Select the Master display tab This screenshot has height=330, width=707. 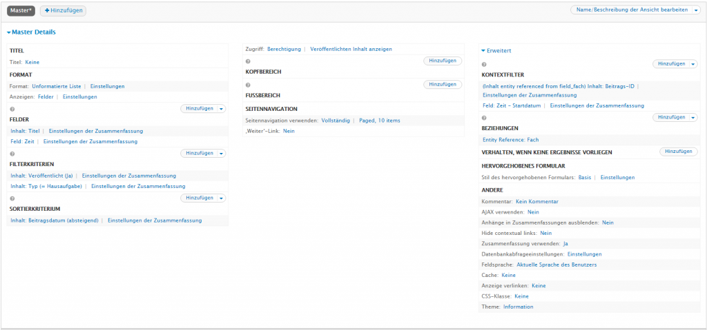21,10
